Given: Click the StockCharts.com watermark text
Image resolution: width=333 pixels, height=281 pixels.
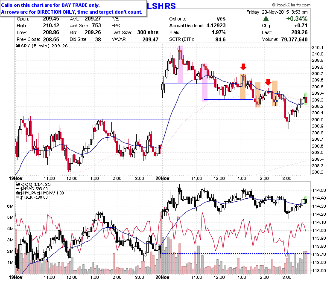Looking at the screenshot, I should click(291, 5).
